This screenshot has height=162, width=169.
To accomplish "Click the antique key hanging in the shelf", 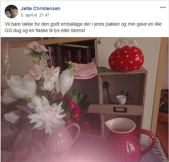I will (x=108, y=92).
